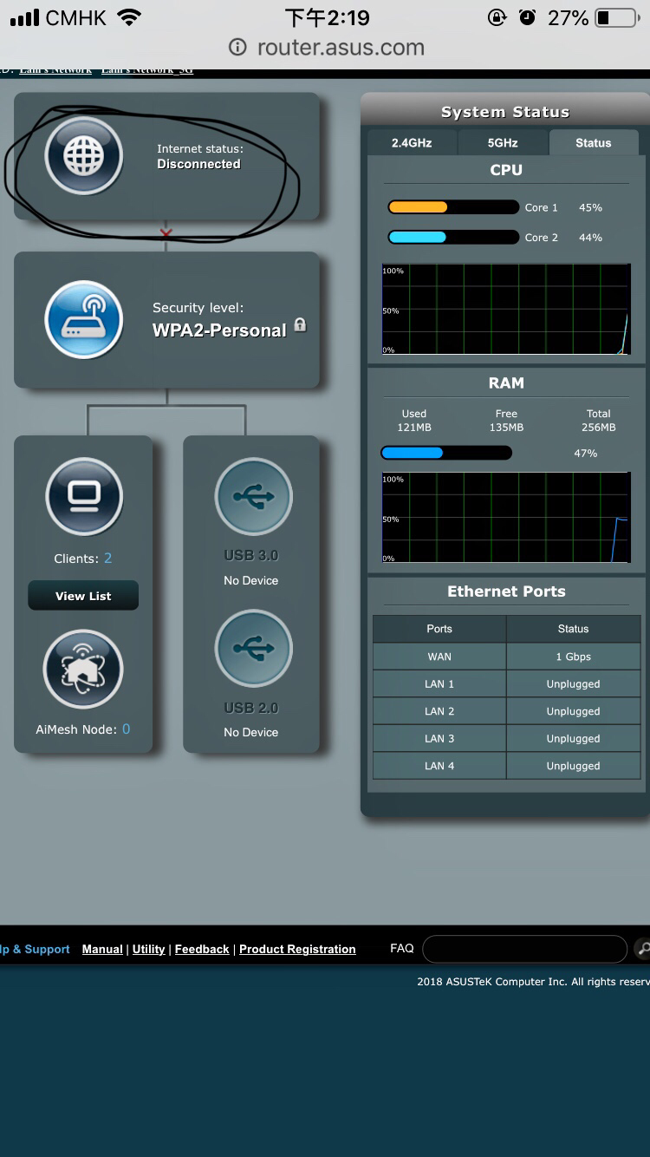
Task: Tap the Clients count 2 link
Action: click(x=107, y=559)
